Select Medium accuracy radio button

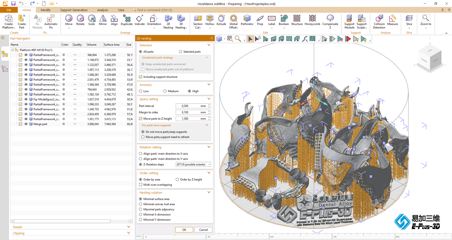pos(165,91)
